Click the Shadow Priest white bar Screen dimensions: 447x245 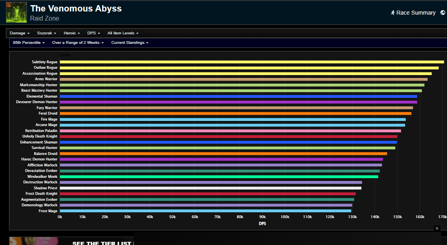tap(210, 188)
